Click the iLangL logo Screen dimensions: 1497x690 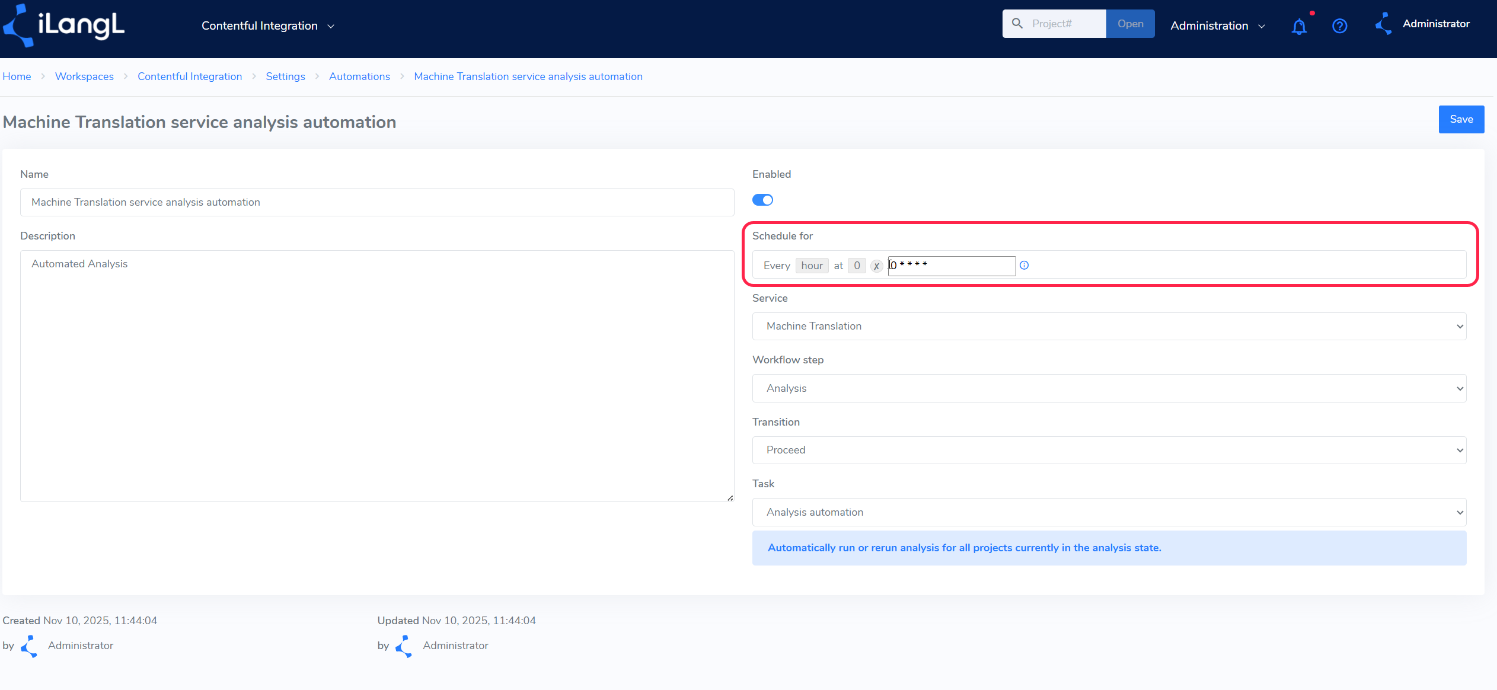[63, 25]
